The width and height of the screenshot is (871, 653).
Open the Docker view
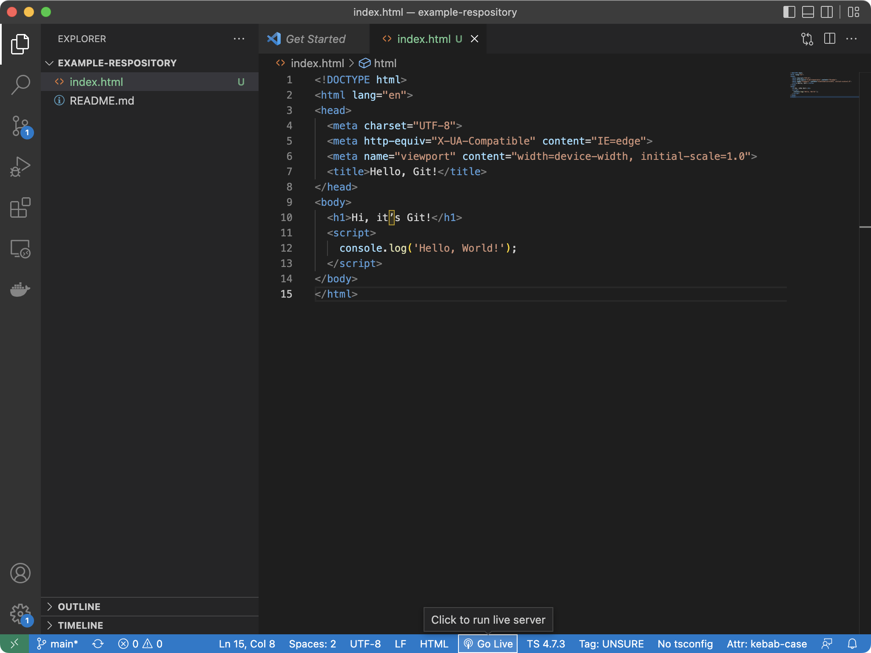[x=20, y=290]
